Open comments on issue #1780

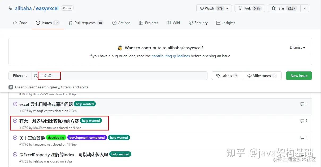point(303,121)
